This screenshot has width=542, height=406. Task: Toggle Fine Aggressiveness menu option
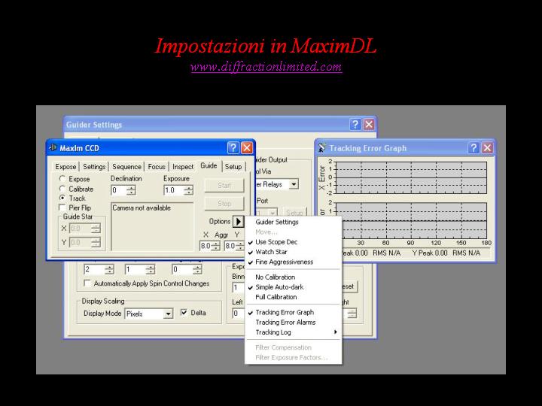(294, 262)
